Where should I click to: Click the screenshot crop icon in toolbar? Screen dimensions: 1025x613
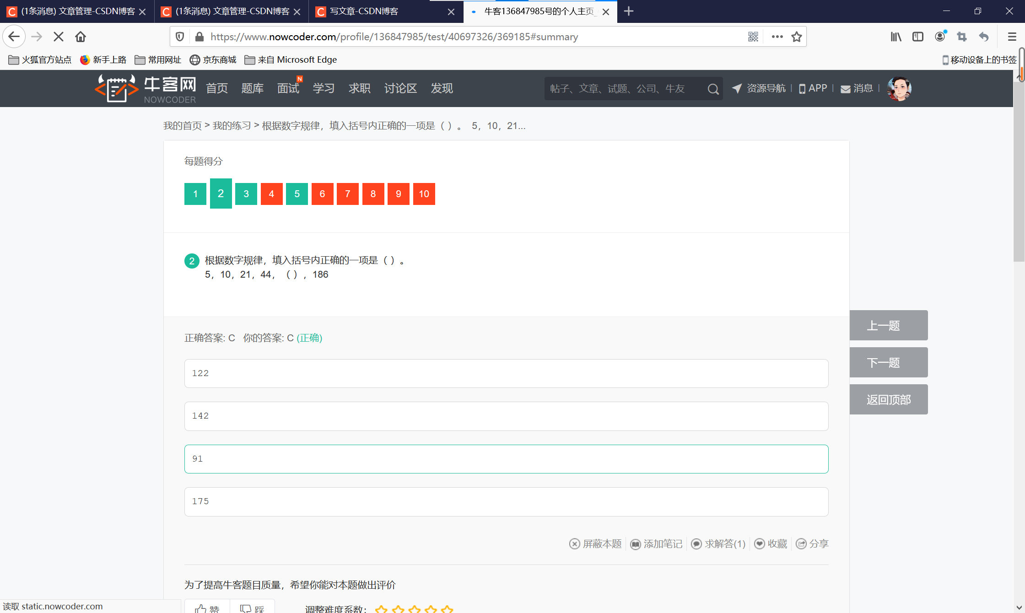962,37
